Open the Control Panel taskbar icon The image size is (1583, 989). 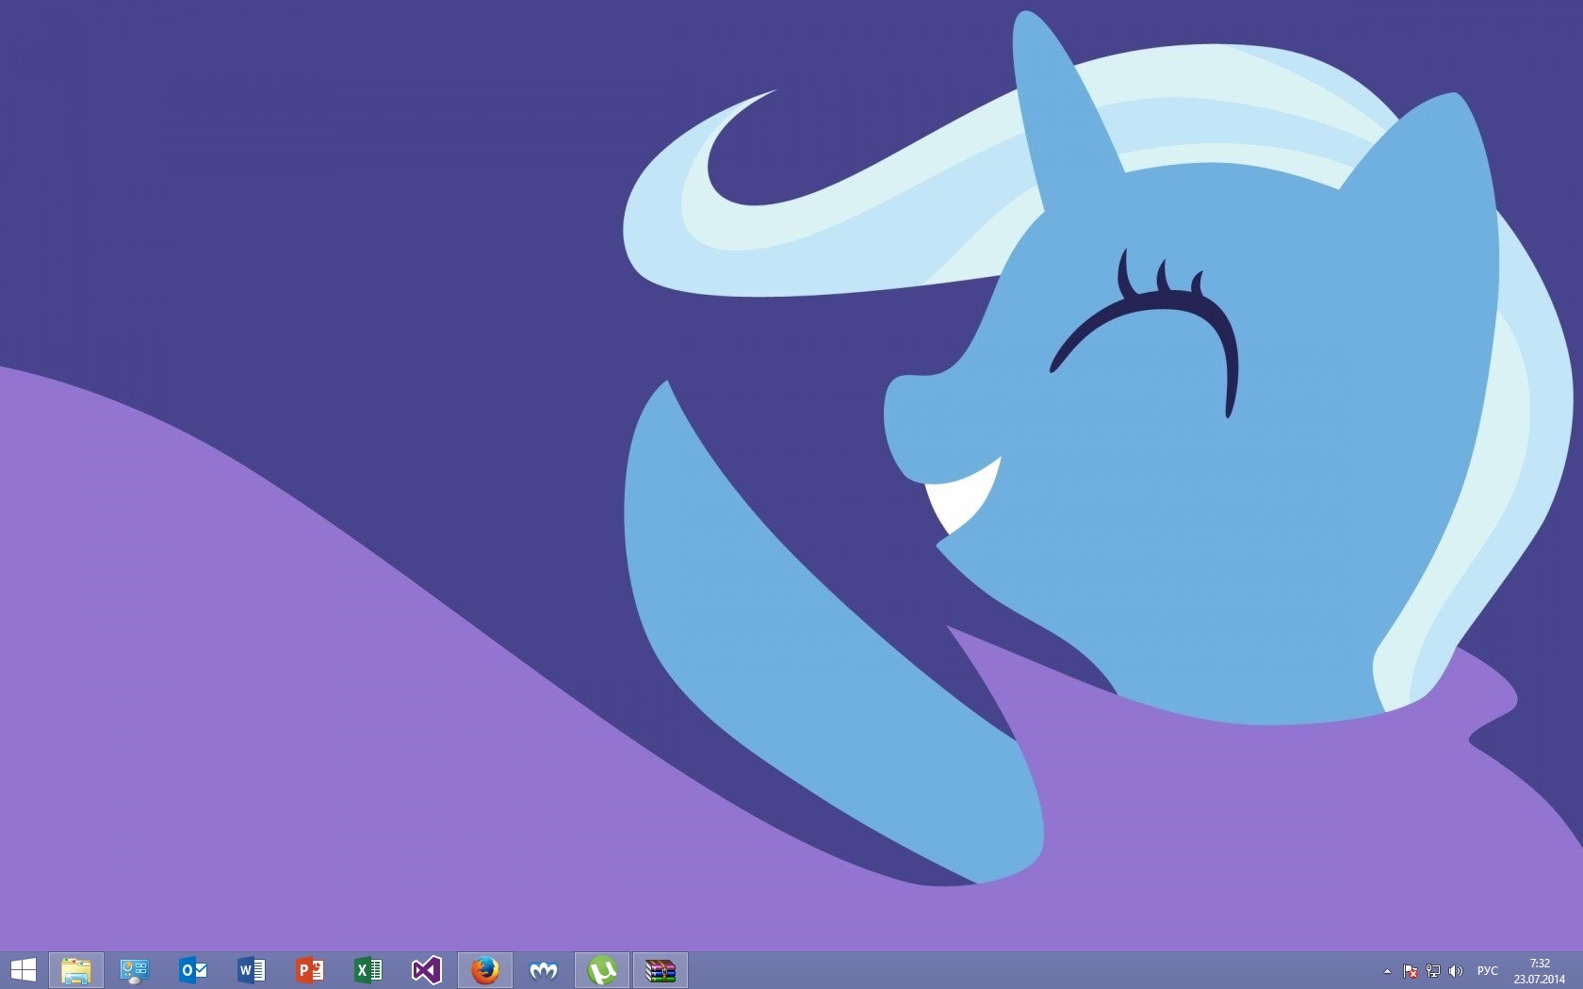point(135,970)
